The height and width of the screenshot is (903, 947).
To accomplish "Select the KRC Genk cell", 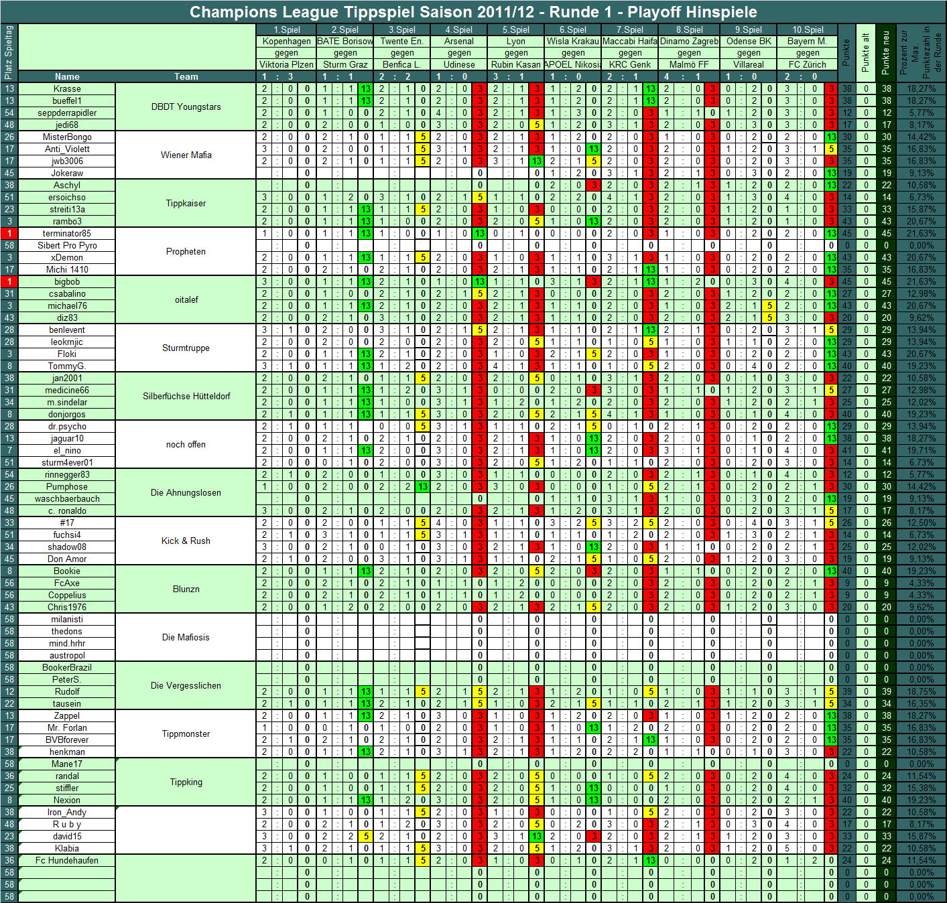I will [629, 64].
